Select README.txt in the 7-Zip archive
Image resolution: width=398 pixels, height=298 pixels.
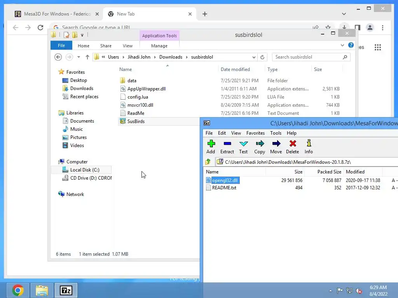click(224, 188)
